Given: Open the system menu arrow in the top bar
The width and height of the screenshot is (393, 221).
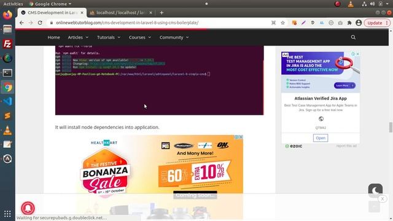Looking at the screenshot, I should (387, 4).
